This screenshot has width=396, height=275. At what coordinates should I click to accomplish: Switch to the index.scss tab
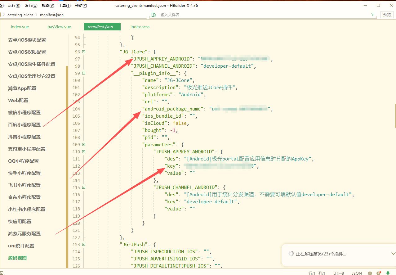point(140,27)
